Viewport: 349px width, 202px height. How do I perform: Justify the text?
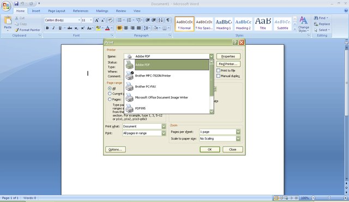point(139,28)
